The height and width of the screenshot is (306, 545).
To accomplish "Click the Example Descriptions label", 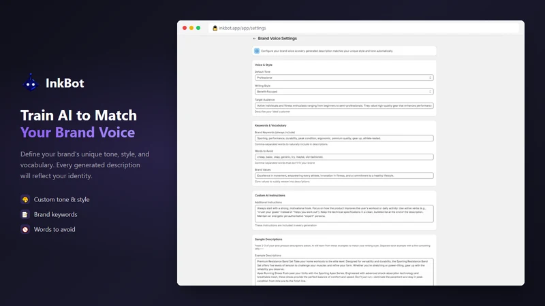I will click(268, 256).
